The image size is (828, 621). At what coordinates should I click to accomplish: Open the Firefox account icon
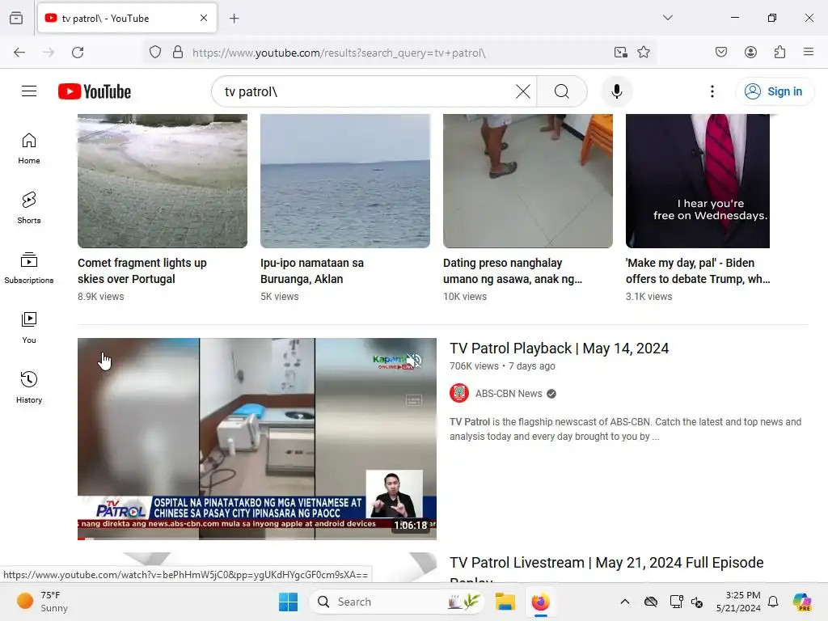pos(750,53)
